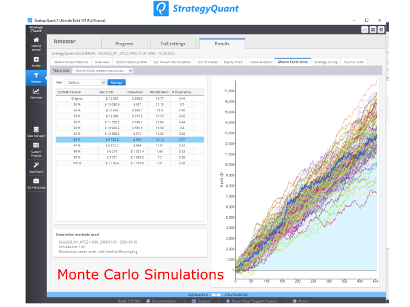Image resolution: width=410 pixels, height=307 pixels.
Task: Select the 99 % confidence row
Action: [x=130, y=157]
